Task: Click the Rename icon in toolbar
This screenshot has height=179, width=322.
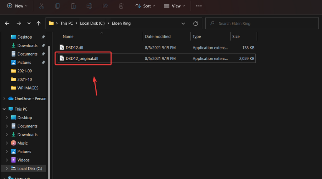Action: (x=89, y=6)
